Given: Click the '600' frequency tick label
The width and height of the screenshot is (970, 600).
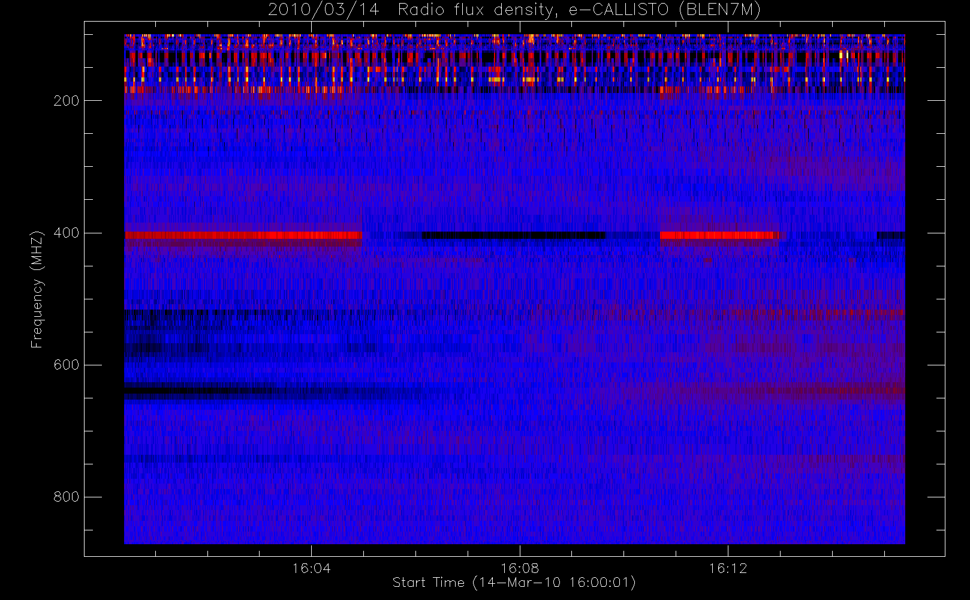Looking at the screenshot, I should [x=67, y=365].
